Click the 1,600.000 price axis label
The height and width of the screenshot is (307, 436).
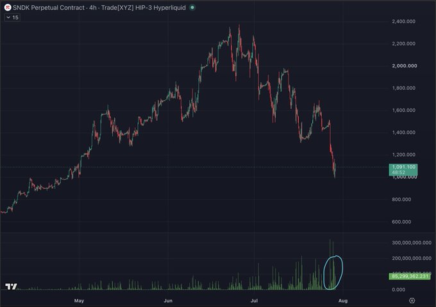tap(404, 110)
